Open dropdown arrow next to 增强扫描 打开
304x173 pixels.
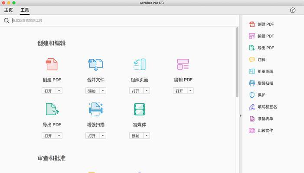(x=103, y=136)
